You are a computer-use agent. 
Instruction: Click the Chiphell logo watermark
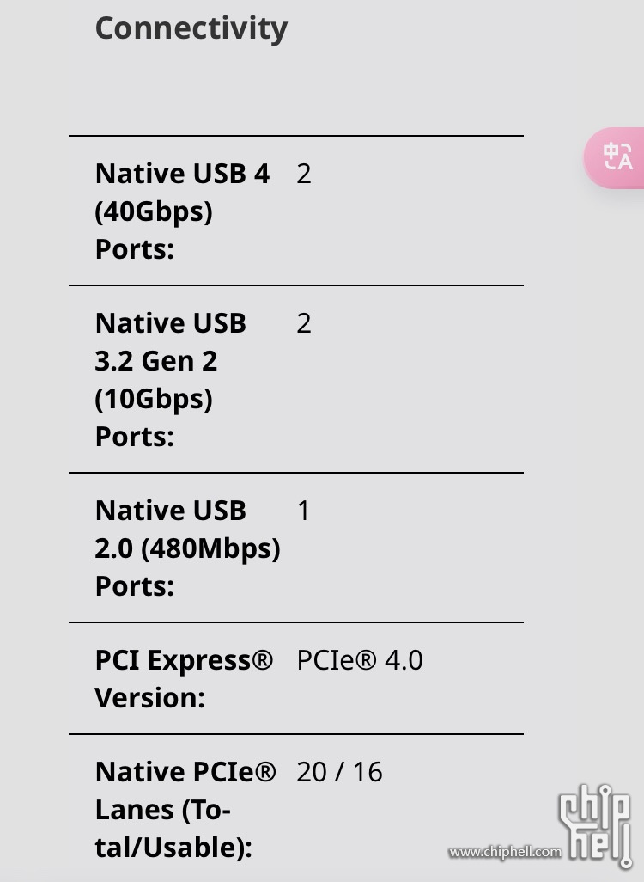point(595,825)
